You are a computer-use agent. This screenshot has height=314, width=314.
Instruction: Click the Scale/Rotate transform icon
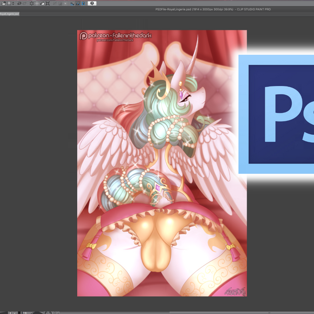coord(48,4)
